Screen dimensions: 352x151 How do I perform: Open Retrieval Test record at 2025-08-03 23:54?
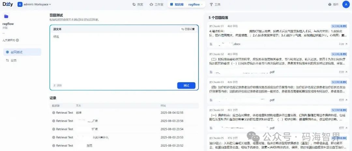[x=124, y=129]
